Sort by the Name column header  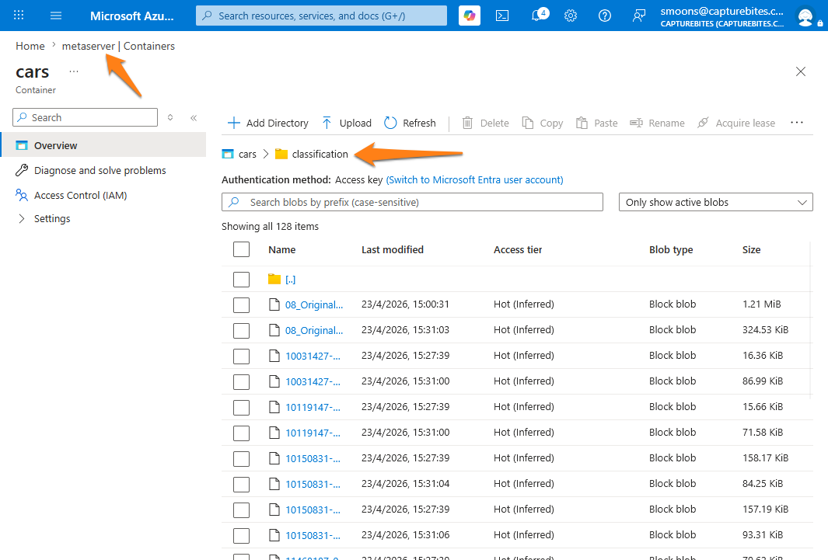coord(282,249)
